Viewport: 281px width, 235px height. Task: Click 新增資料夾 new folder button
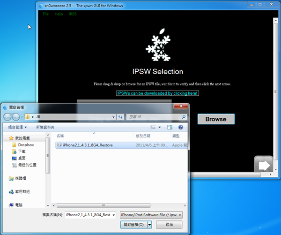point(45,127)
